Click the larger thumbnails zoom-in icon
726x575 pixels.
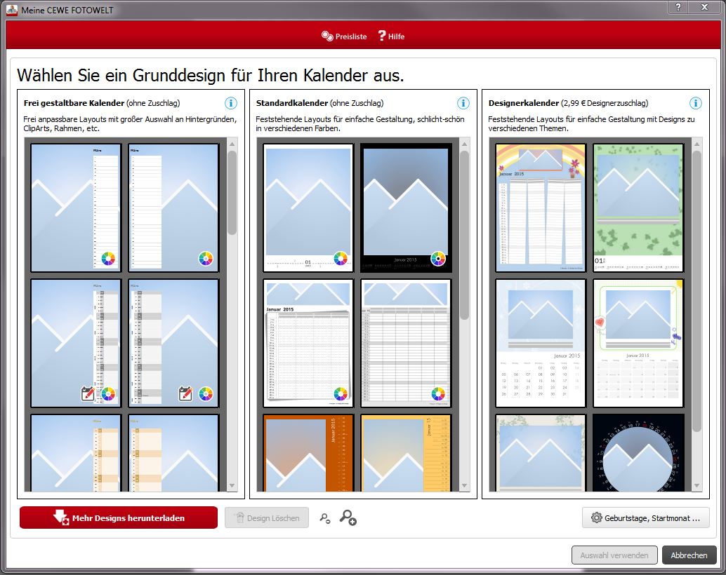(348, 517)
